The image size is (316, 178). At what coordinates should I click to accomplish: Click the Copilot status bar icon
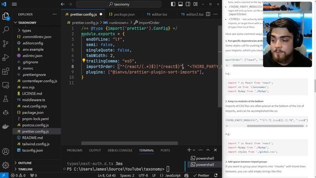pos(187,176)
